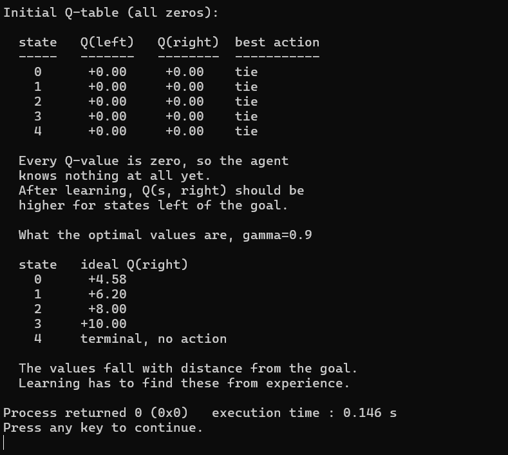The height and width of the screenshot is (455, 508).
Task: Click 'gamma=0.9' in the optimal values line
Action: tap(278, 235)
